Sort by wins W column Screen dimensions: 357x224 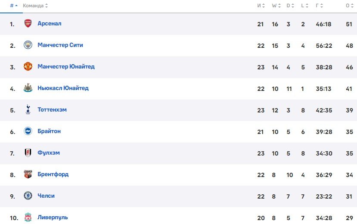coord(275,6)
